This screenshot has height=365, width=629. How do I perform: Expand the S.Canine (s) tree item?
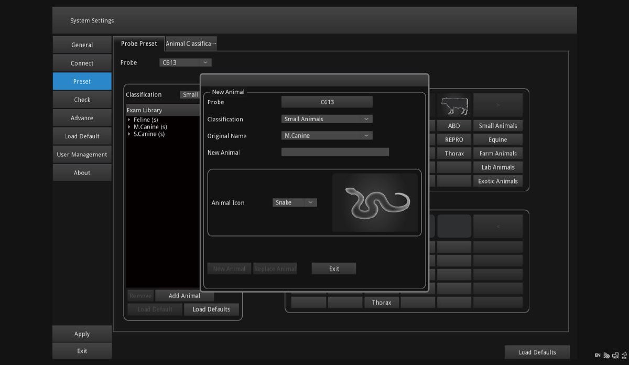pos(129,134)
